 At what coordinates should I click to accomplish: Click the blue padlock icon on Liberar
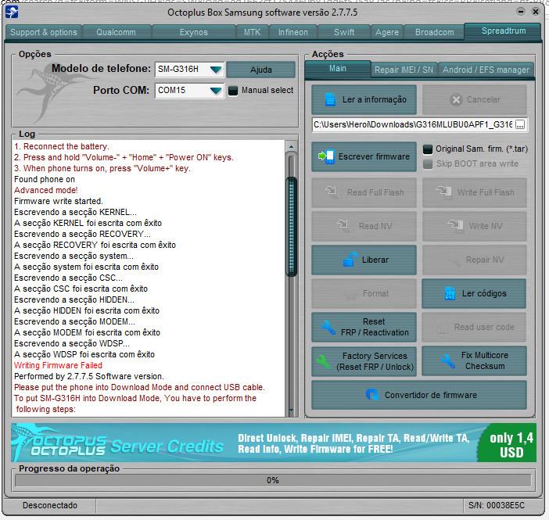pos(350,260)
